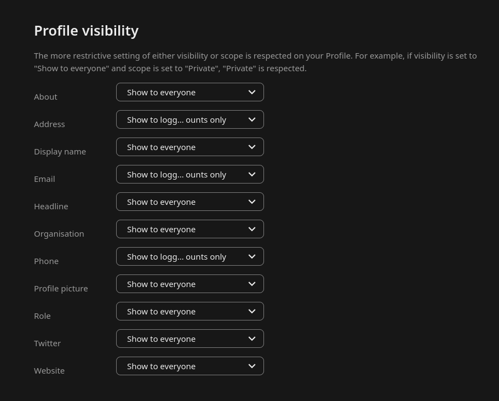Open the Phone visibility dropdown

pos(190,256)
